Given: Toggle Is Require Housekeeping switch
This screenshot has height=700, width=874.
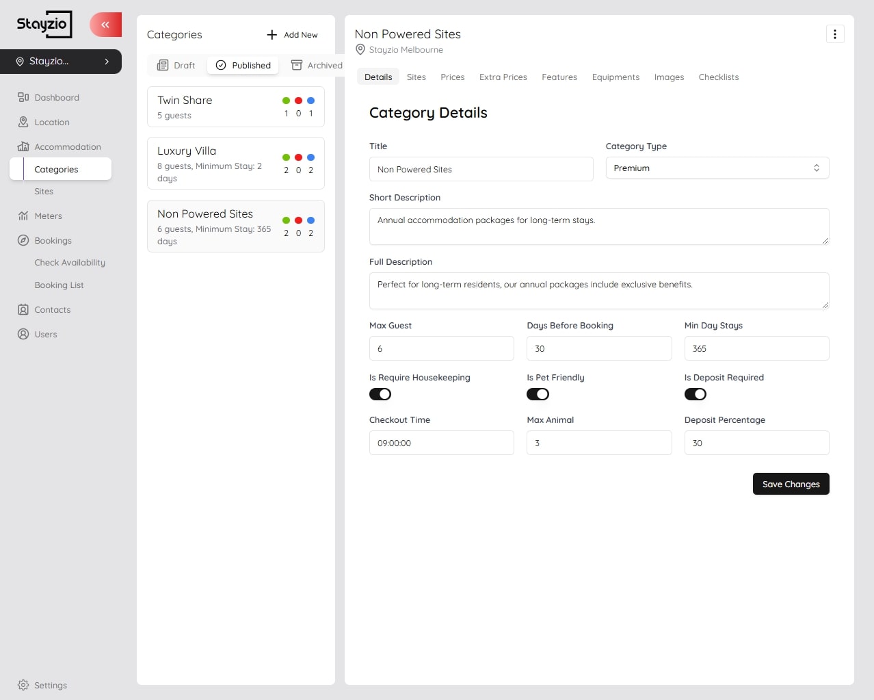Looking at the screenshot, I should pyautogui.click(x=380, y=394).
